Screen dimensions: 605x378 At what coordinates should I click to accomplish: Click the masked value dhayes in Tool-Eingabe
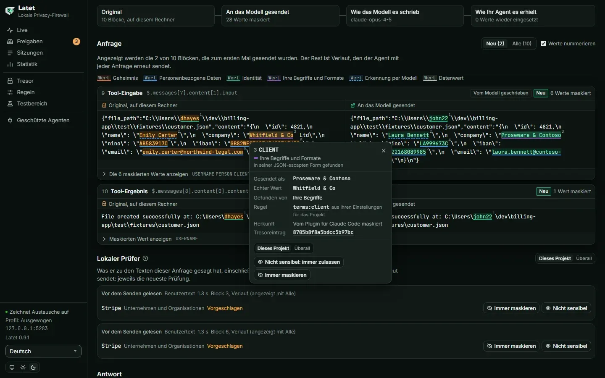[189, 118]
